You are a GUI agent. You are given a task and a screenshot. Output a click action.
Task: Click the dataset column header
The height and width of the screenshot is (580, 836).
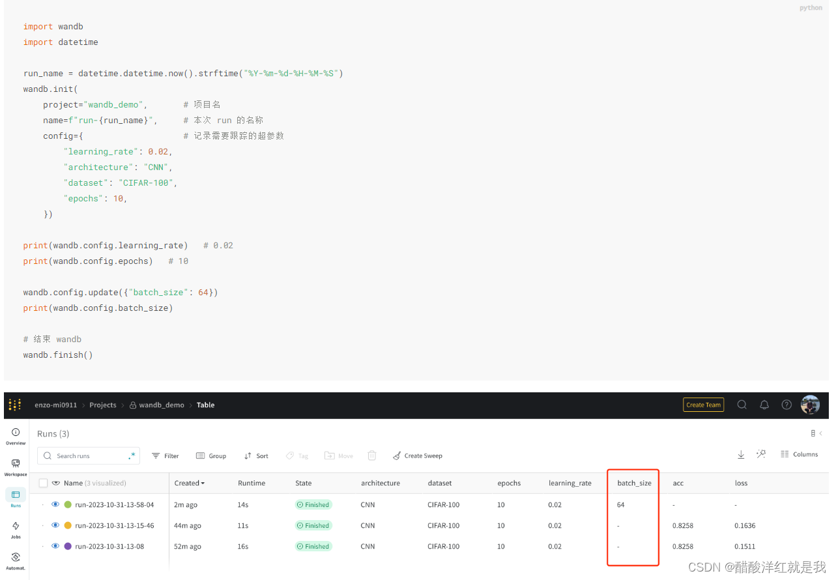[x=439, y=483]
